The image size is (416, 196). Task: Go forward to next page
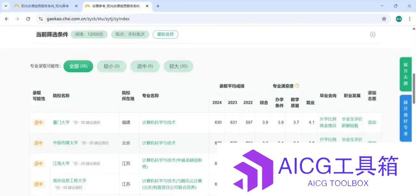(17, 19)
